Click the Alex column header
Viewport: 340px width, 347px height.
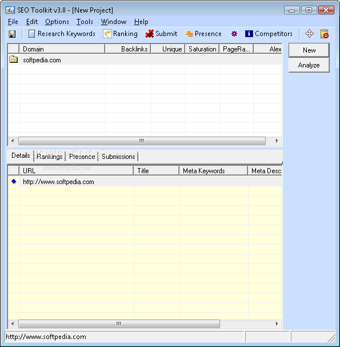click(x=268, y=49)
